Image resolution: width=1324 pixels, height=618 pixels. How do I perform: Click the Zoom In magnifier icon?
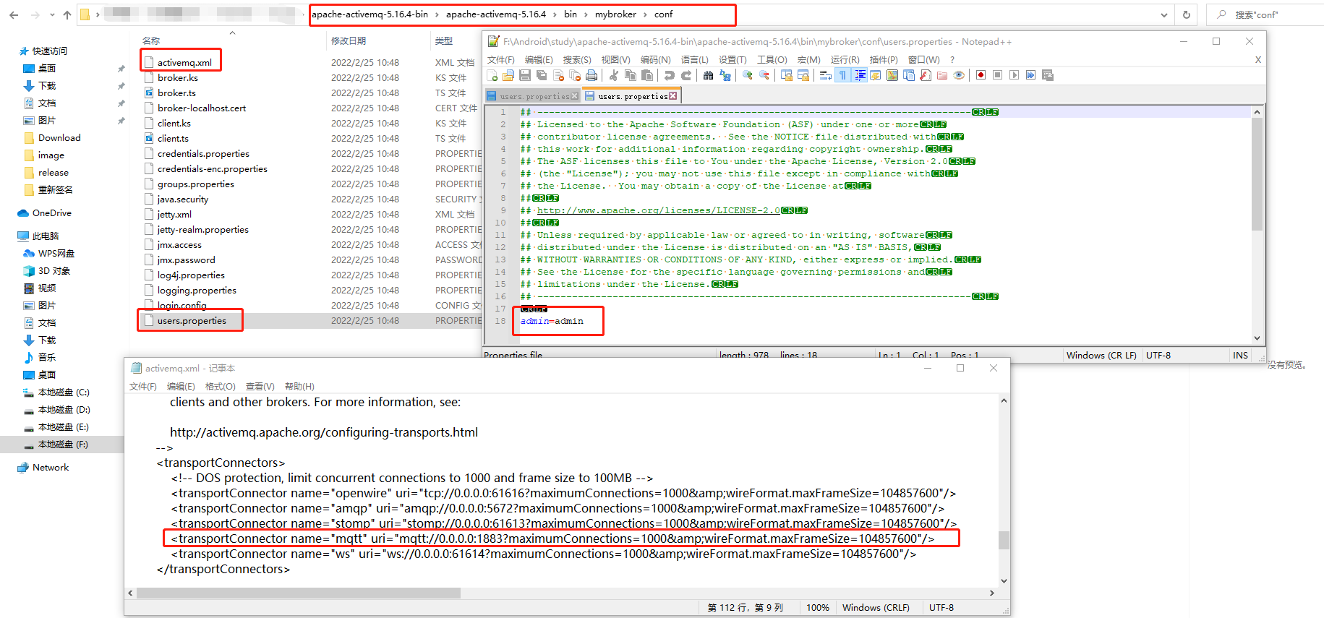click(747, 75)
